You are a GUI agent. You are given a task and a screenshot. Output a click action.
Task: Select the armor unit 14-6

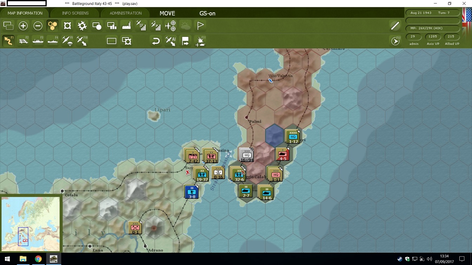pyautogui.click(x=266, y=192)
